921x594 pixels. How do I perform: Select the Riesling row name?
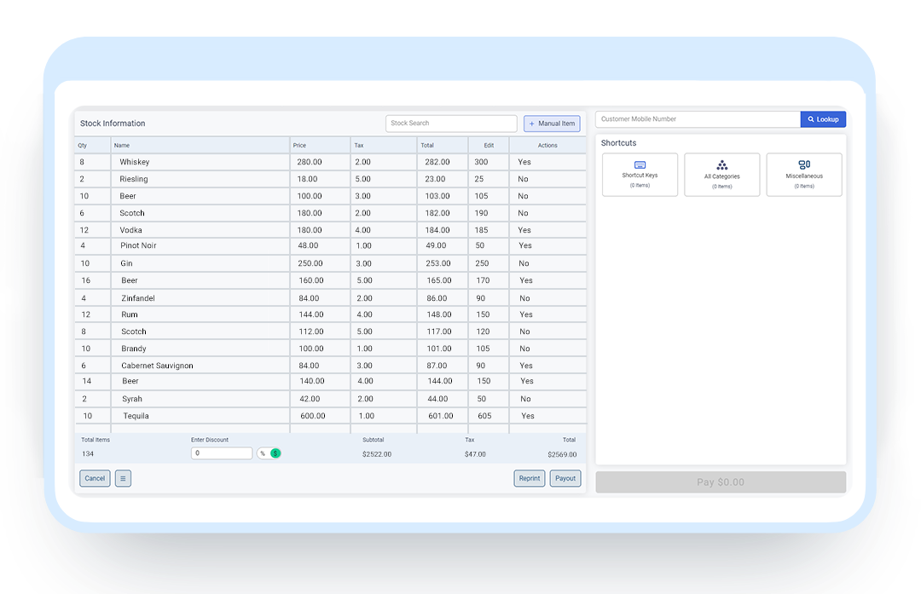[134, 179]
